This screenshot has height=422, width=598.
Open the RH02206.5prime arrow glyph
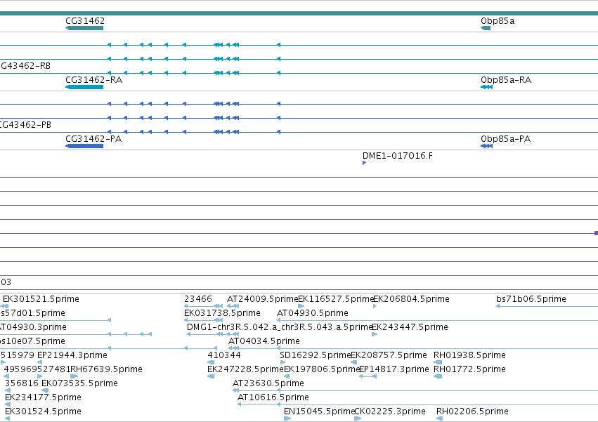(440, 418)
